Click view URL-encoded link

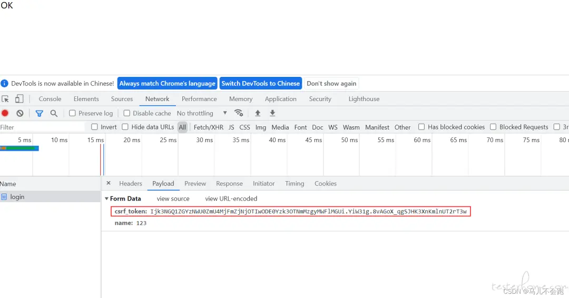[231, 198]
